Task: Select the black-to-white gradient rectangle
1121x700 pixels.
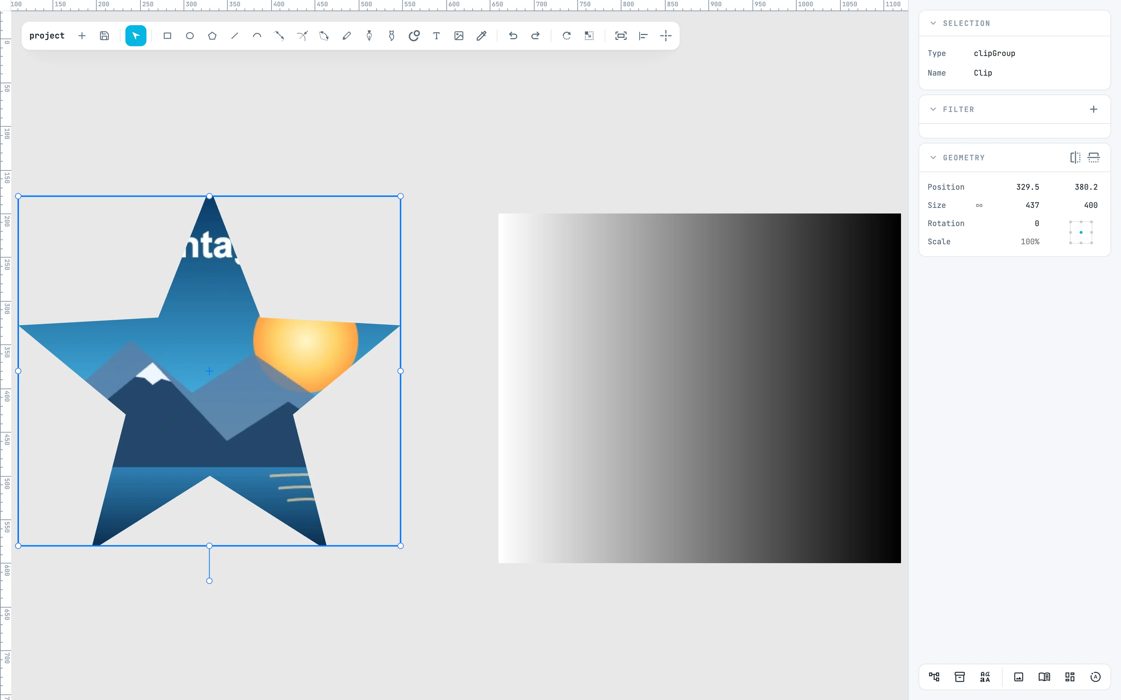Action: tap(700, 388)
